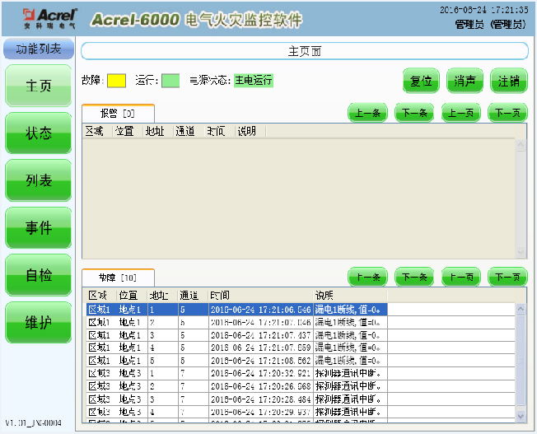Show the 事件 events page
Image resolution: width=537 pixels, height=434 pixels.
(39, 228)
